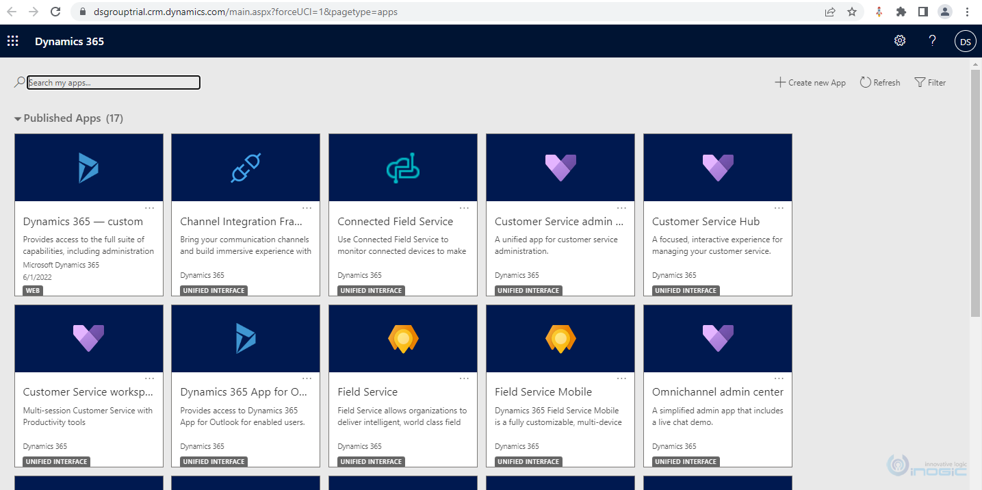Click the share page icon in address bar
The image size is (982, 490).
point(830,12)
